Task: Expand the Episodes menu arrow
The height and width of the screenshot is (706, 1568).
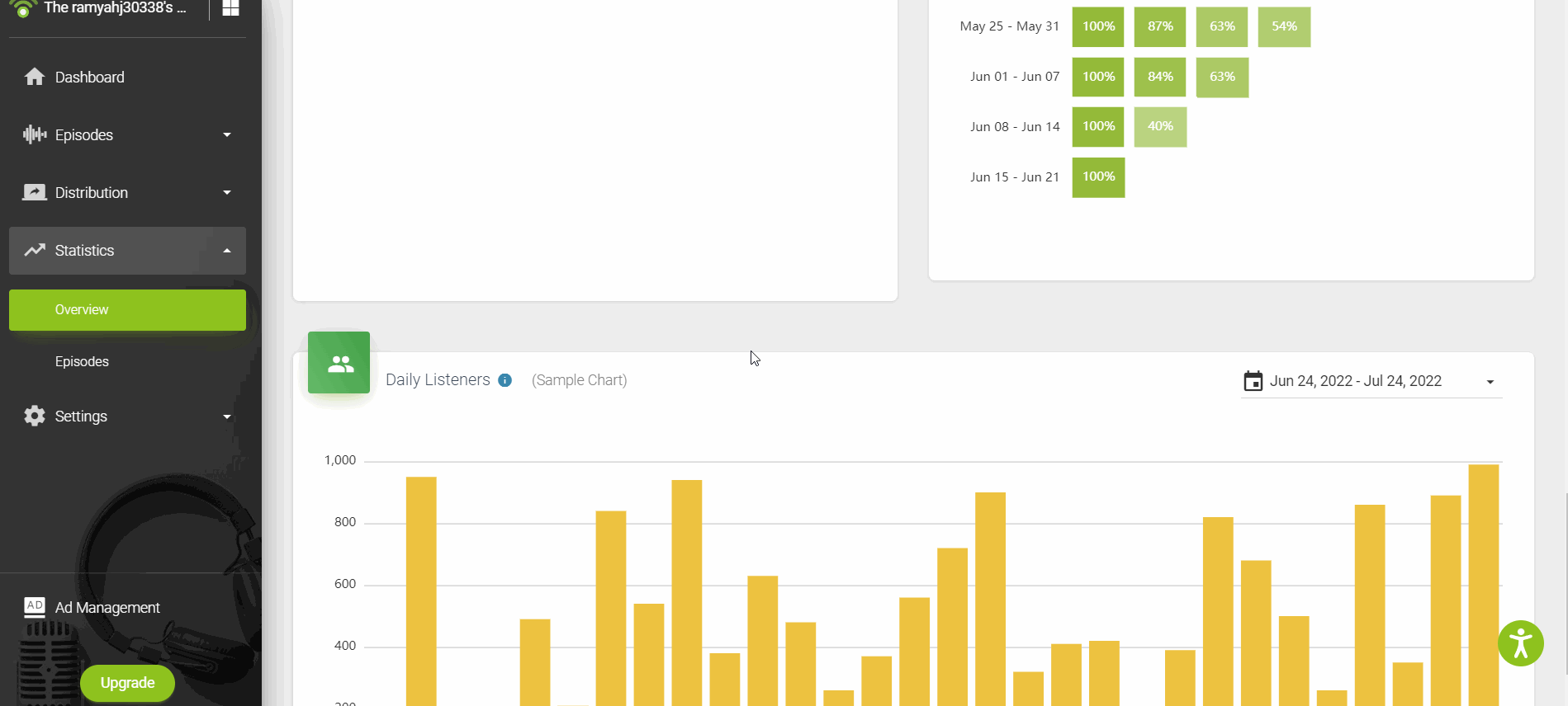Action: 227,134
